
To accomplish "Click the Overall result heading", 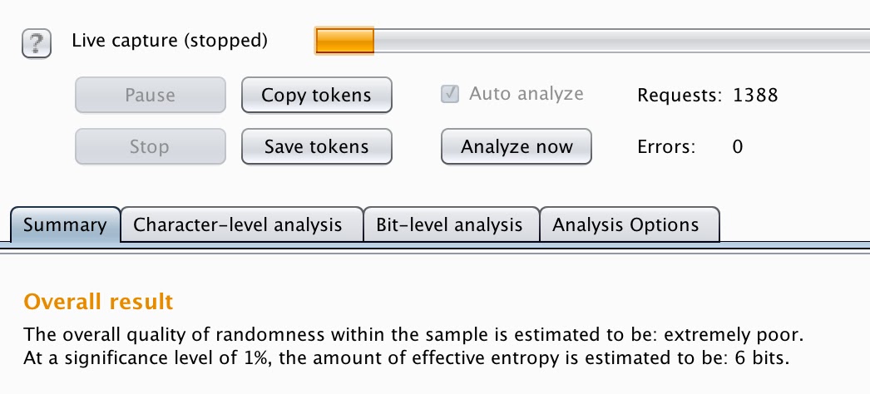I will pyautogui.click(x=98, y=301).
